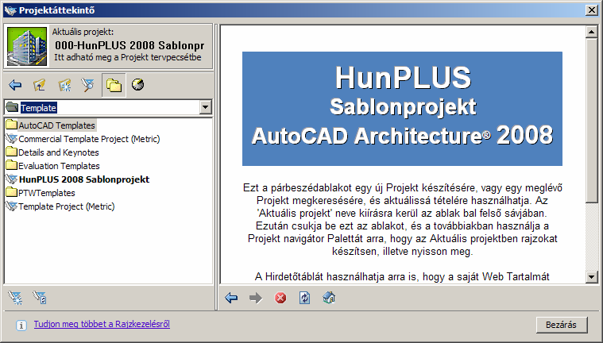Open the Template folder dropdown arrow
This screenshot has height=343, width=603.
click(205, 107)
